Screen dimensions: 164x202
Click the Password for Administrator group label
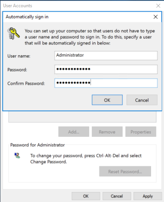[x=38, y=145]
